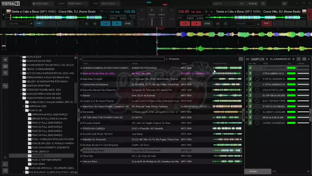Expand the ARROCHA 2025 folder
312x176 pixels.
(24, 106)
